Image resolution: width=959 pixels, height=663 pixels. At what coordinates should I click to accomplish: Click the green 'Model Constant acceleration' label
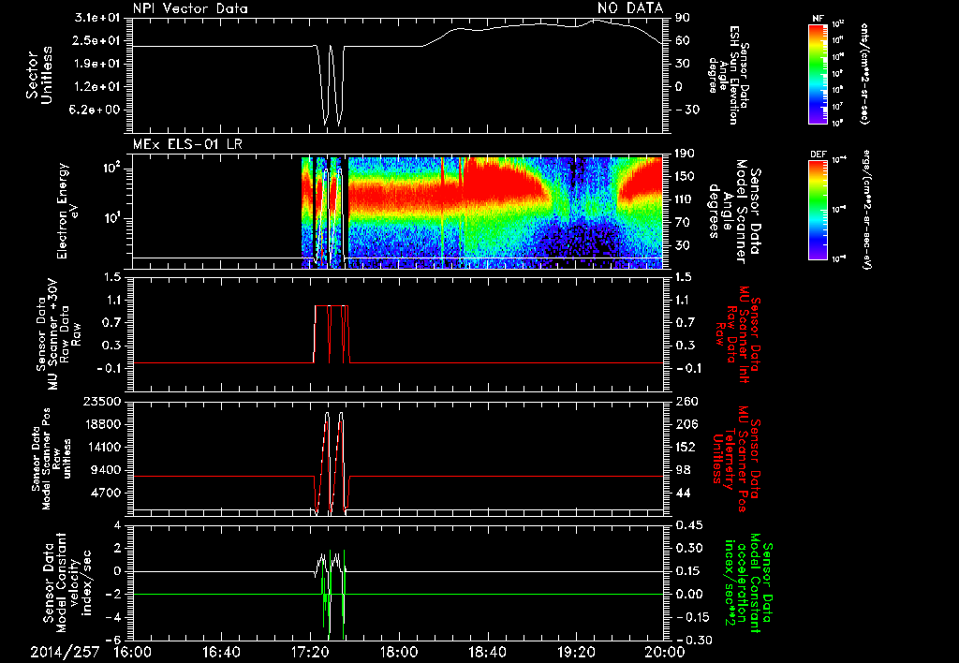click(748, 583)
